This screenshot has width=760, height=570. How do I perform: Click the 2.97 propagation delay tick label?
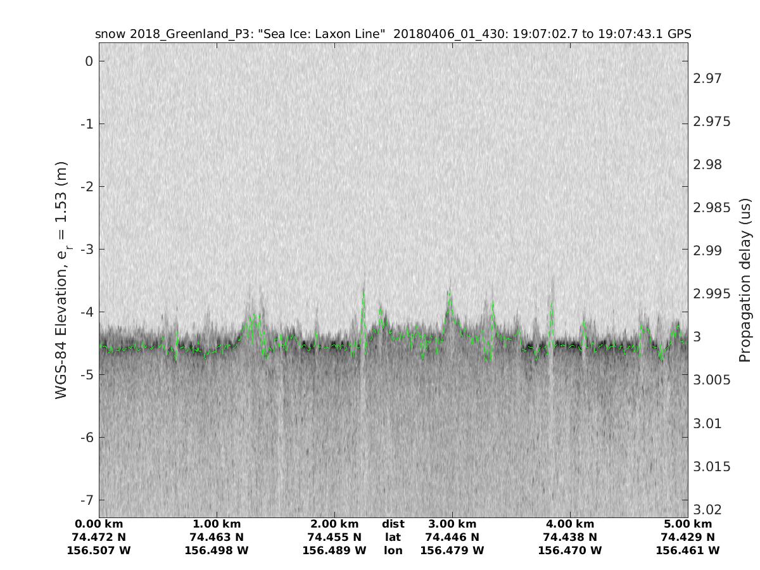707,79
